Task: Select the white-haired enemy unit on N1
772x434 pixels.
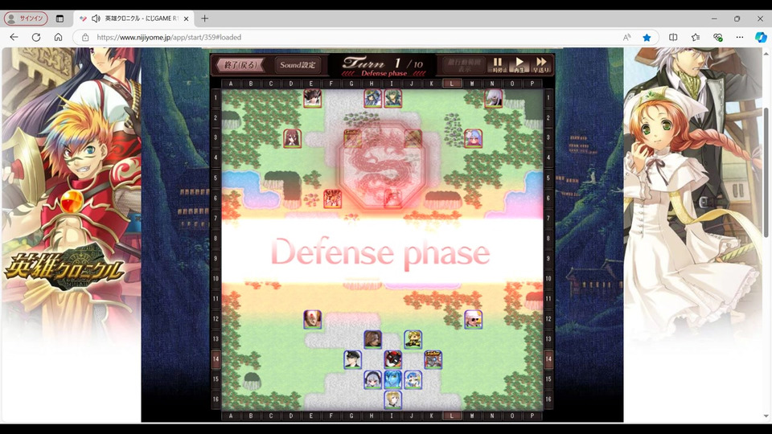Action: [x=493, y=98]
